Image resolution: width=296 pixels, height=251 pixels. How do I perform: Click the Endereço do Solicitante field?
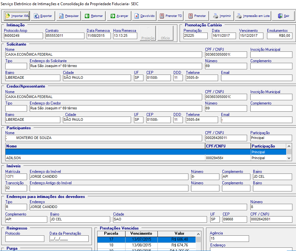pos(116,66)
